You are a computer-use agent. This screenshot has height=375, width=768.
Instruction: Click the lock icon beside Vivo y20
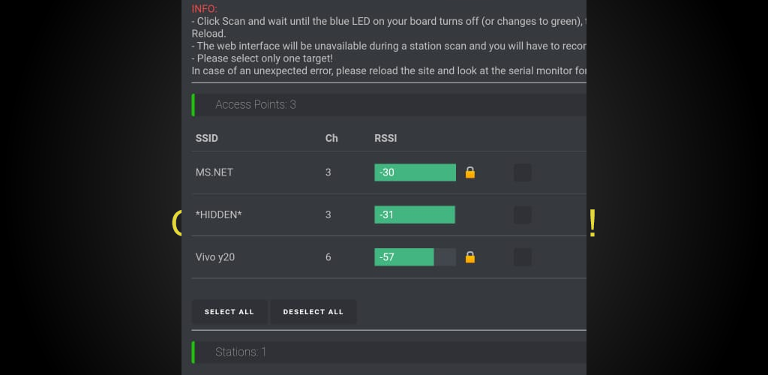(470, 257)
